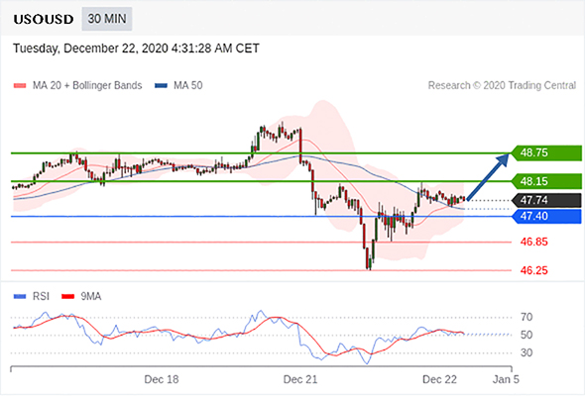
Task: Click the green 48.15 resistance label
Action: click(x=546, y=181)
